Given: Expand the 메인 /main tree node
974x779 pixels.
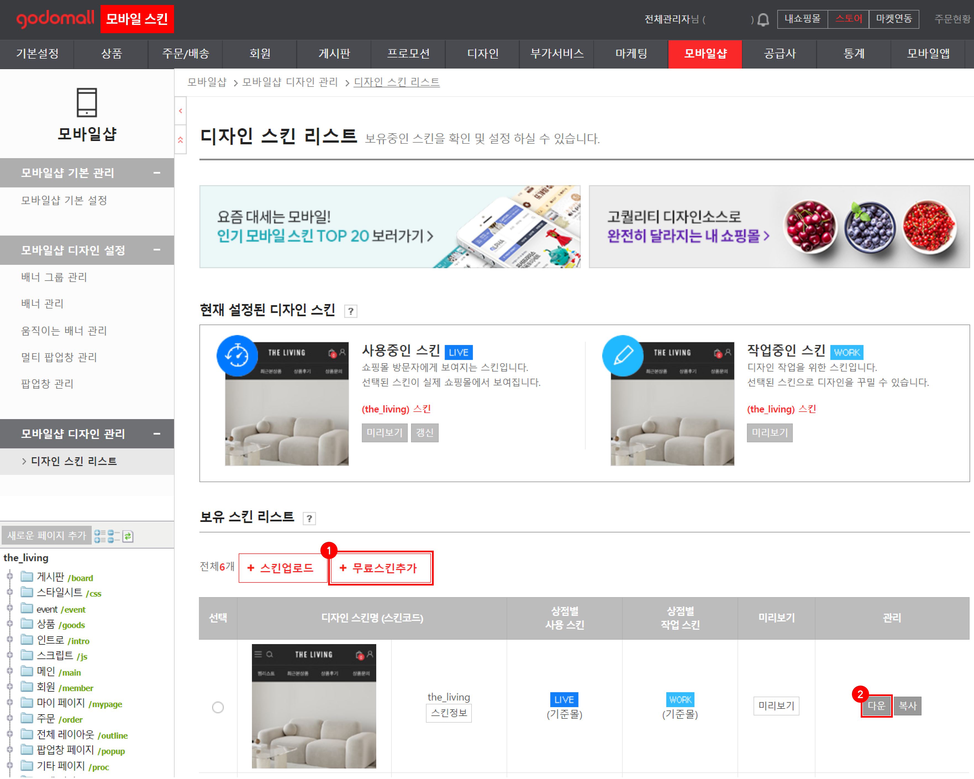Looking at the screenshot, I should [9, 671].
